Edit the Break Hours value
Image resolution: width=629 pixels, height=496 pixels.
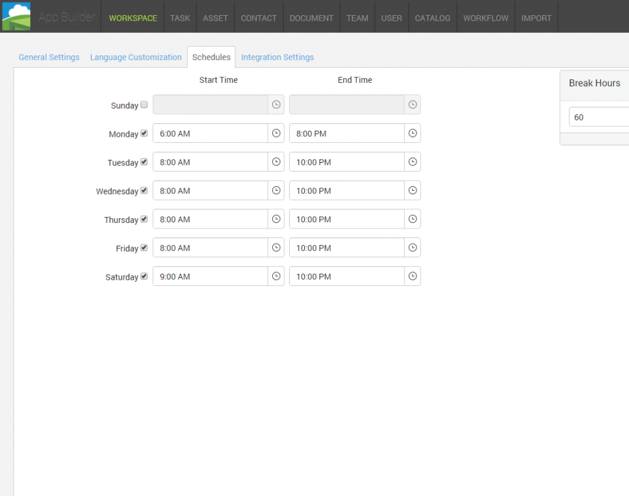[x=598, y=117]
